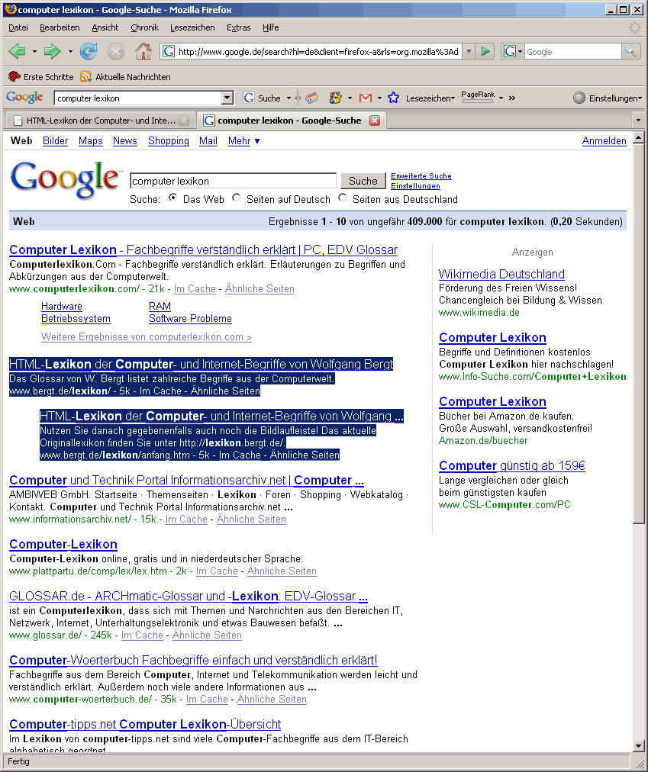Screen dimensions: 648x772
Task: Open the Extras menu
Action: [x=238, y=27]
